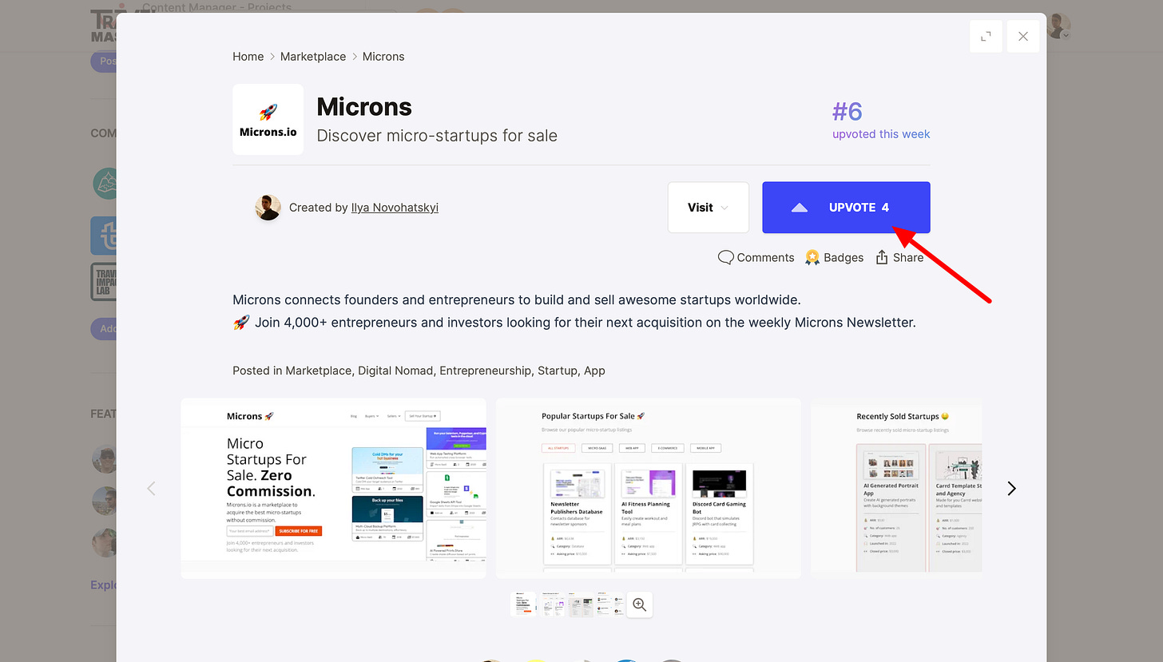Viewport: 1163px width, 662px height.
Task: Open the Digital Nomad tag
Action: [x=395, y=371]
